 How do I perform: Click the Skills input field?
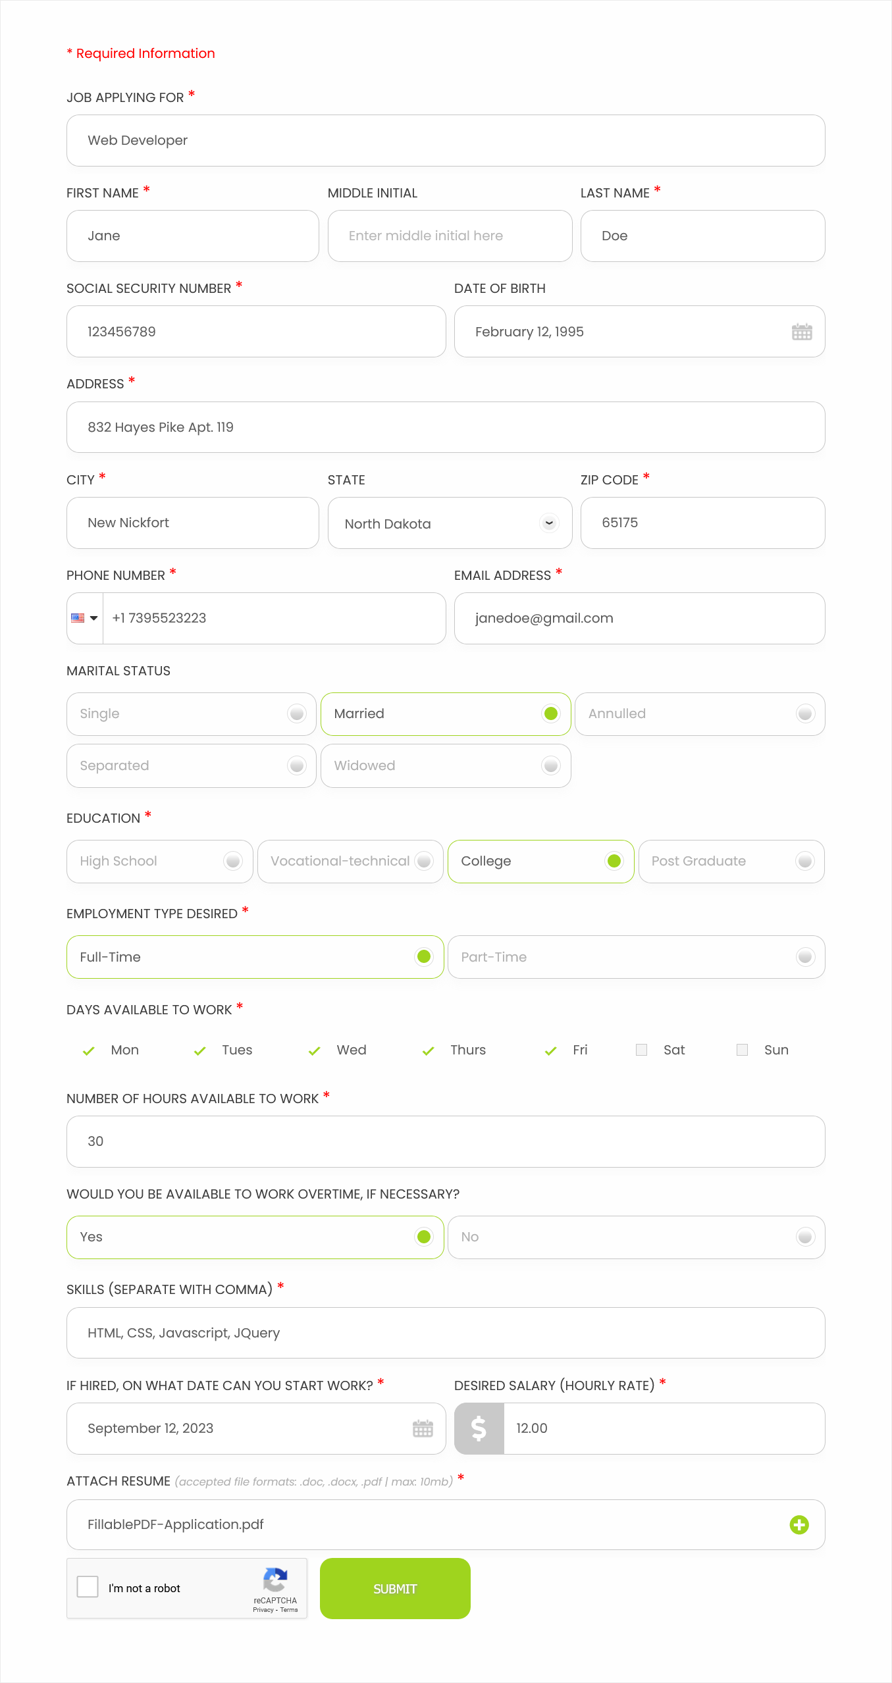pyautogui.click(x=446, y=1333)
